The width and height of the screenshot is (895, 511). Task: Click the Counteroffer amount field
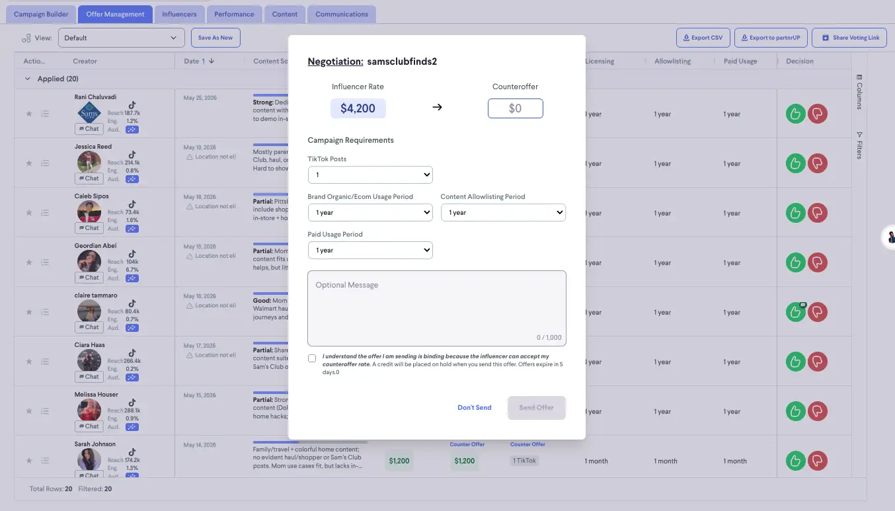516,108
